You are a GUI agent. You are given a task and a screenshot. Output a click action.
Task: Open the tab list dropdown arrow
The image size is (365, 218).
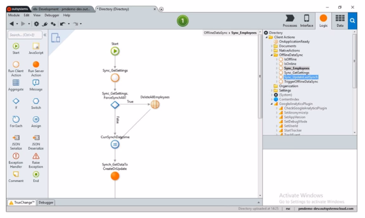click(161, 9)
